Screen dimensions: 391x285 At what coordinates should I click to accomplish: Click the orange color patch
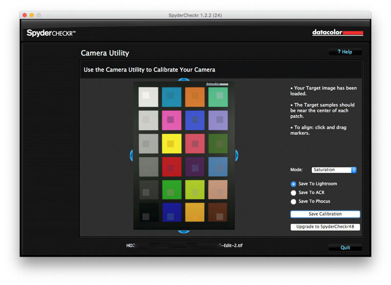pyautogui.click(x=195, y=97)
